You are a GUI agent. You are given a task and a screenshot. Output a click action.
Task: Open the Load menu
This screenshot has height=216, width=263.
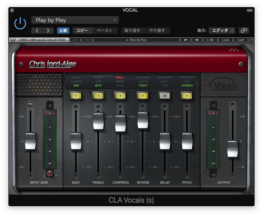225,40
